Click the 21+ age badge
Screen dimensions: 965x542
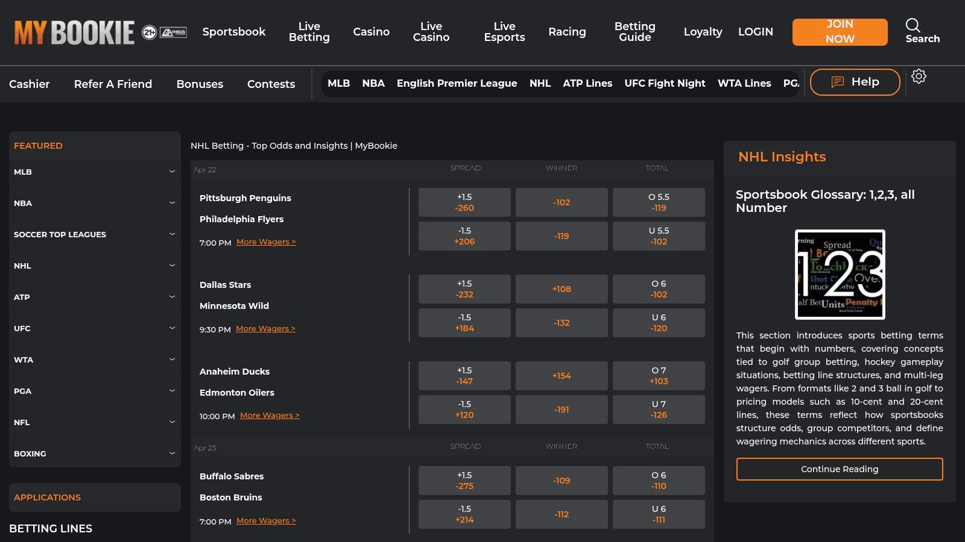[149, 31]
